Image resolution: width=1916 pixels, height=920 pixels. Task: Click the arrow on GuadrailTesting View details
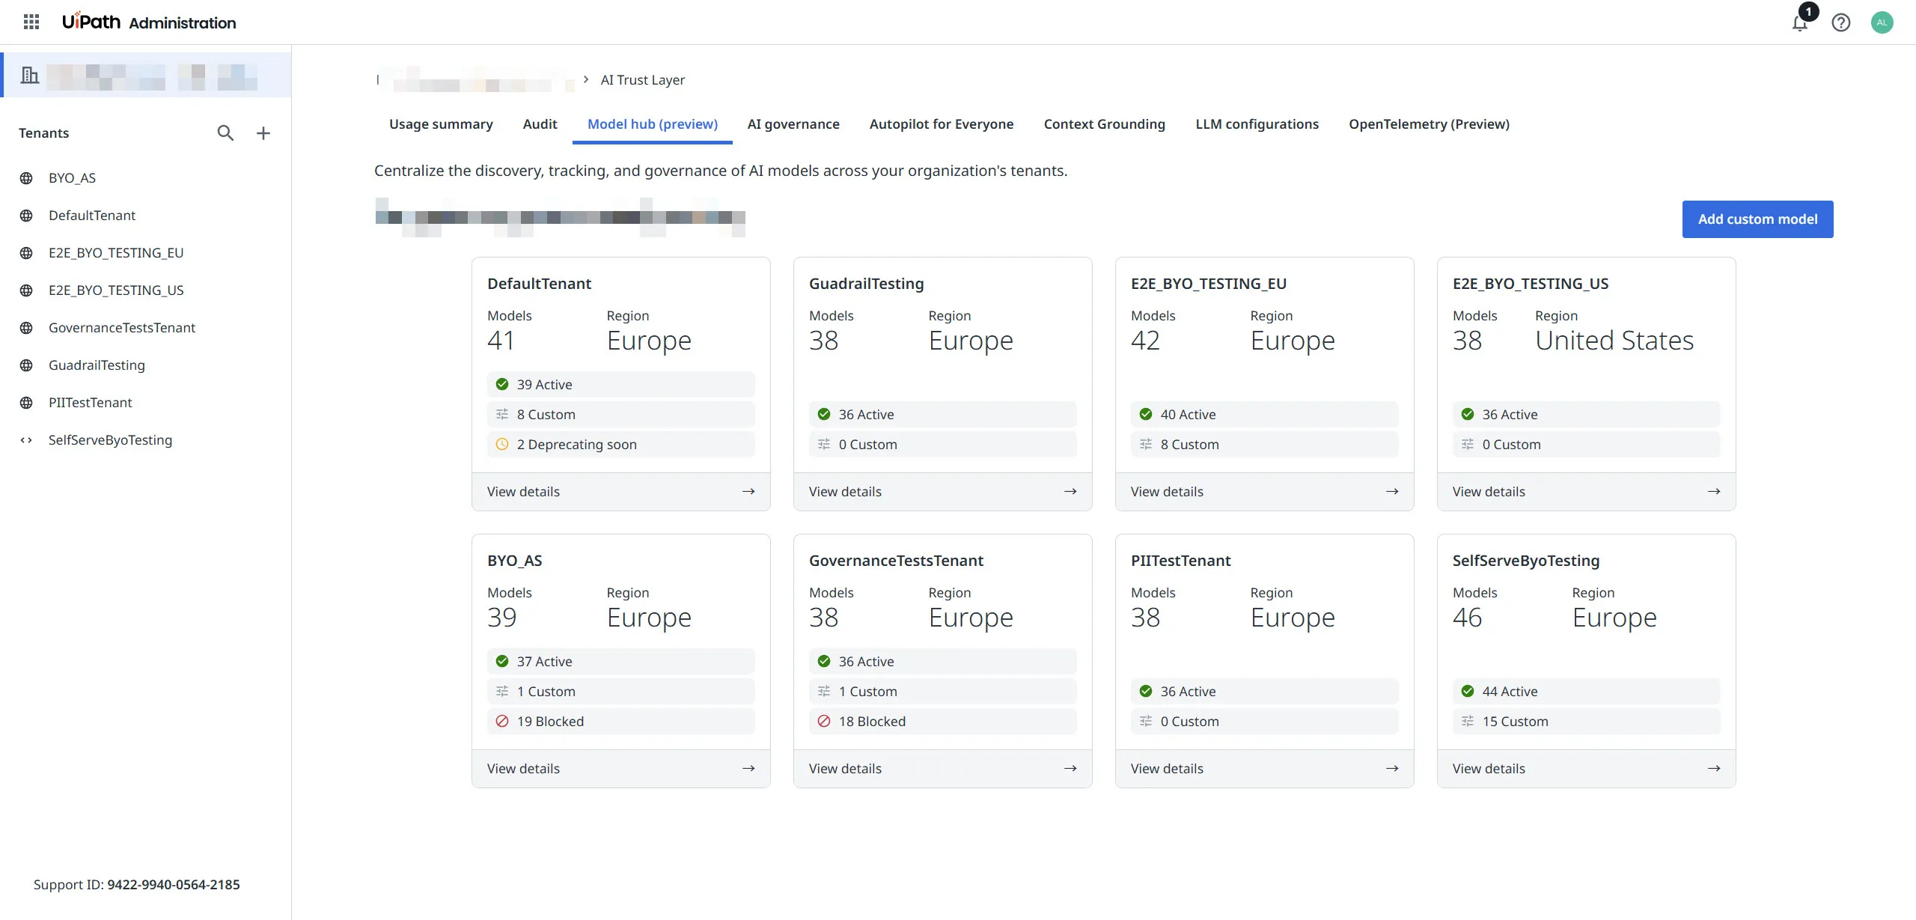[x=1070, y=491]
